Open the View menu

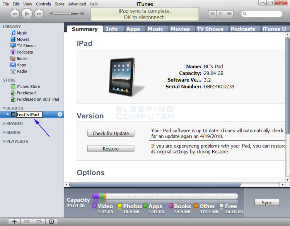[x=27, y=4]
